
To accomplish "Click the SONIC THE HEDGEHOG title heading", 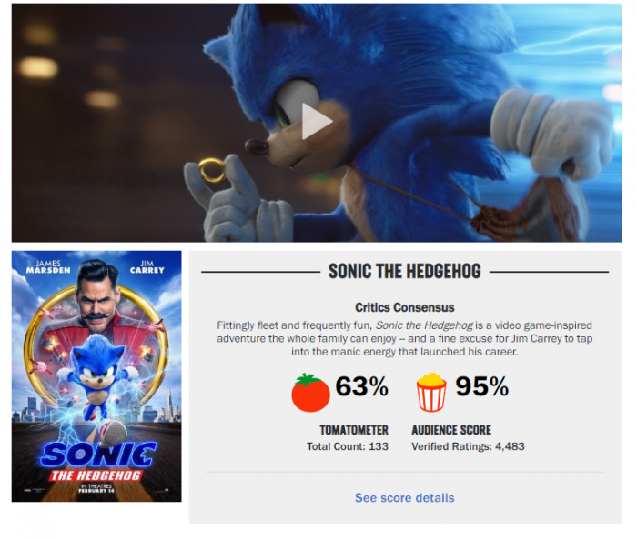I will [x=404, y=272].
